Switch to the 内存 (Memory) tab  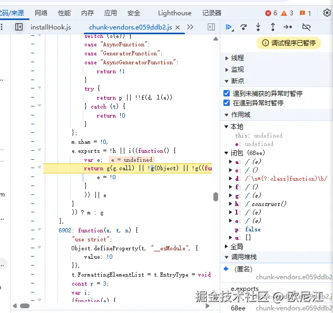click(x=87, y=13)
